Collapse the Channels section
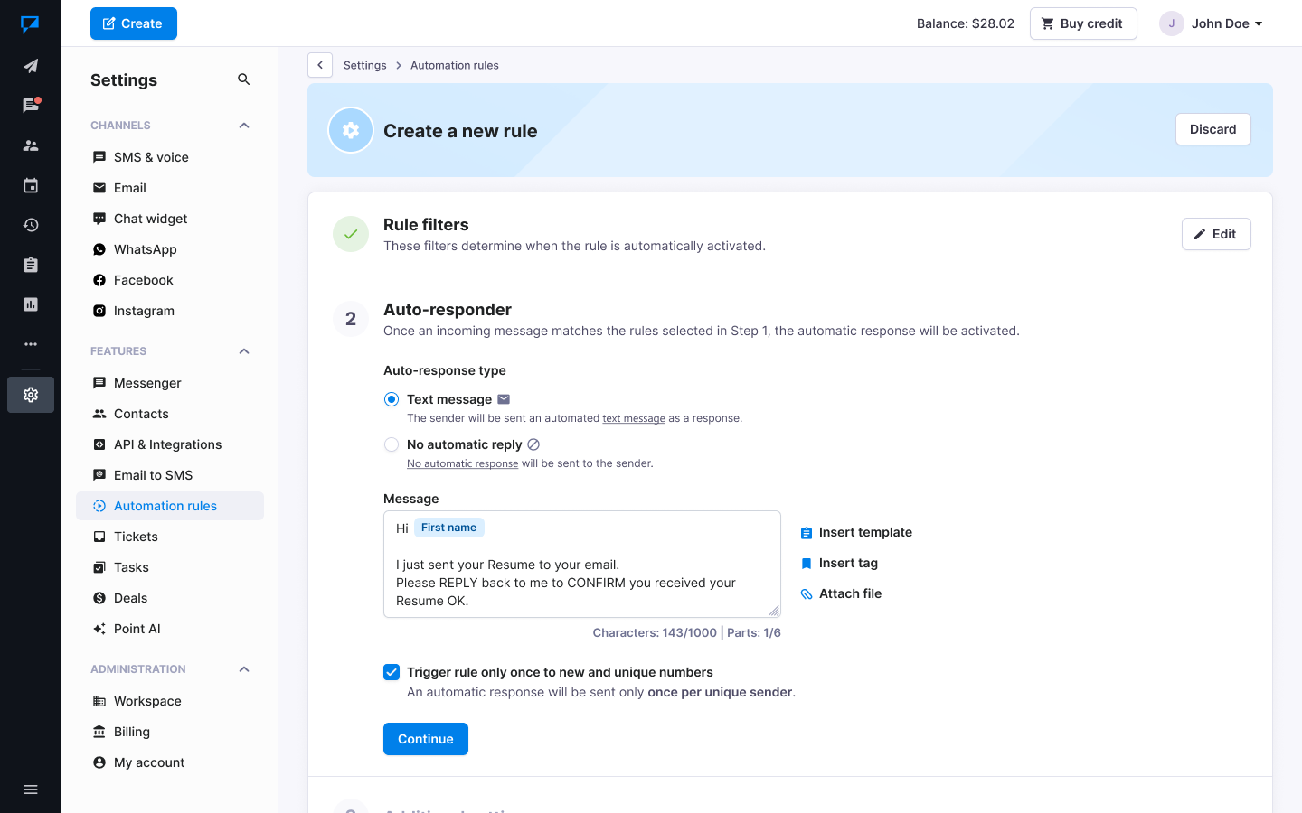Viewport: 1302px width, 813px height. (243, 126)
